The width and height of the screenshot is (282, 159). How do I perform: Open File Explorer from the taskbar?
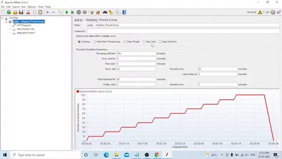[116, 155]
